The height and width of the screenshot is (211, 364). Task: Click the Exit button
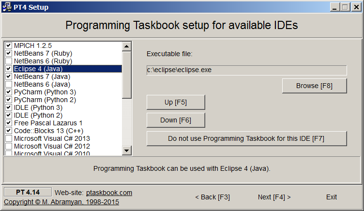[331, 197]
